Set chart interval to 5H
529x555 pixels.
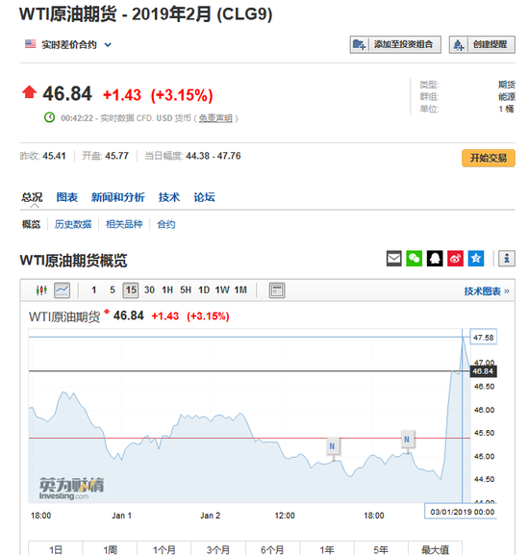[186, 290]
